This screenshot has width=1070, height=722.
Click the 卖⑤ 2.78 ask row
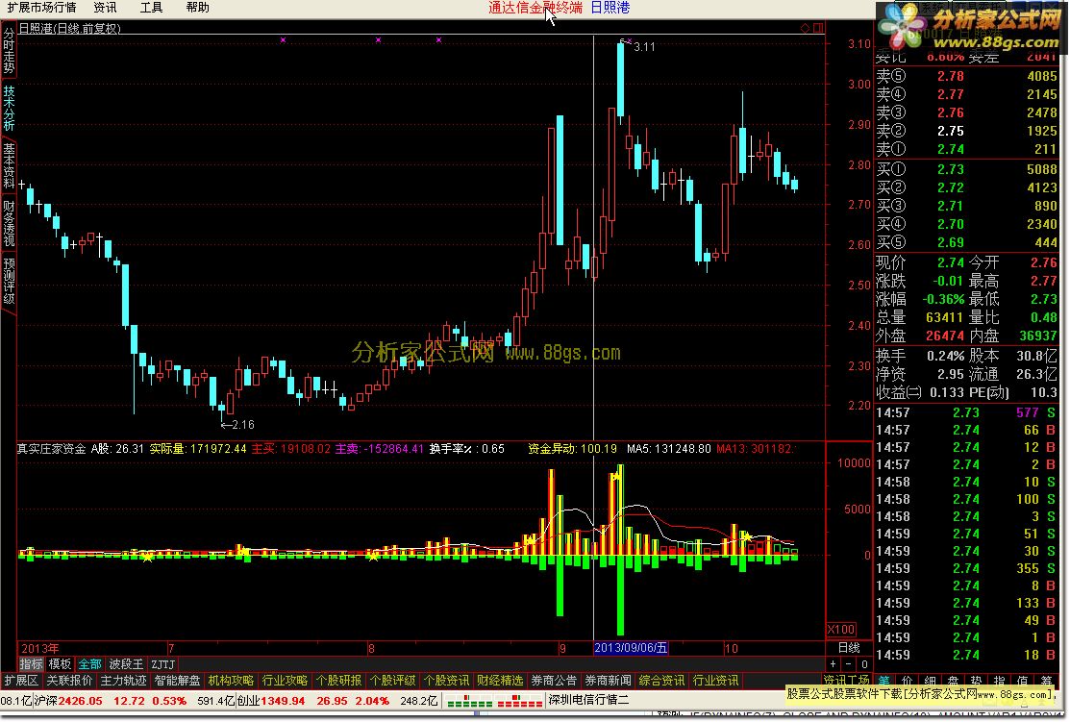[x=966, y=77]
